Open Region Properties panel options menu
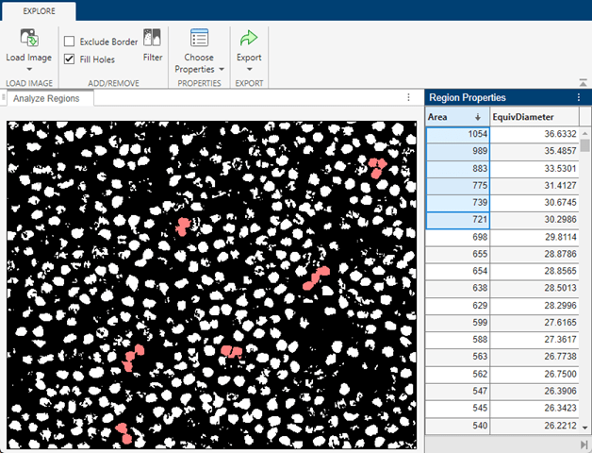 tap(578, 97)
